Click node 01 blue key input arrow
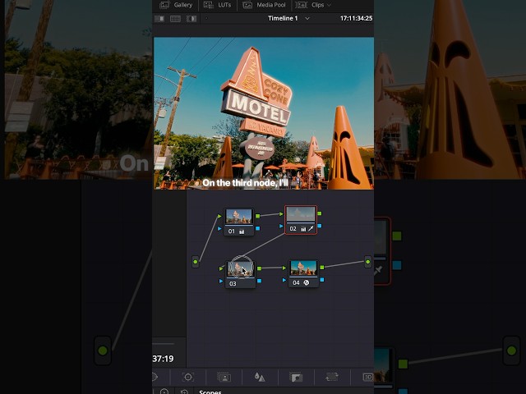The image size is (526, 394). pyautogui.click(x=219, y=229)
